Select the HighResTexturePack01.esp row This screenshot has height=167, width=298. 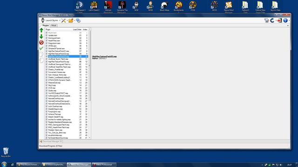67,51
